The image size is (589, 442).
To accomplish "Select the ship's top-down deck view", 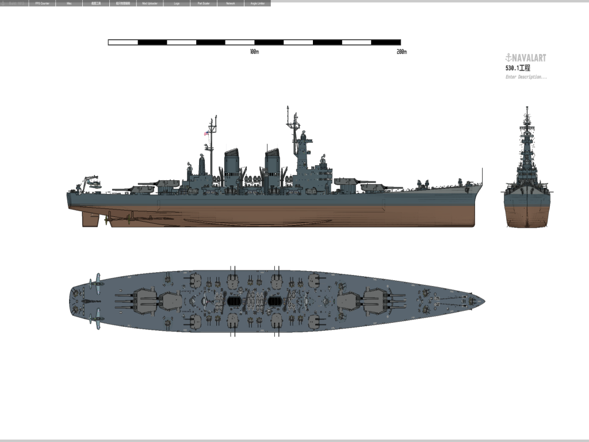I will pos(277,301).
